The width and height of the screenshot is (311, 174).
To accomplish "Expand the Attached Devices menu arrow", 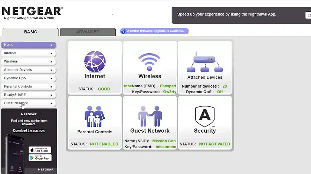I will click(51, 70).
